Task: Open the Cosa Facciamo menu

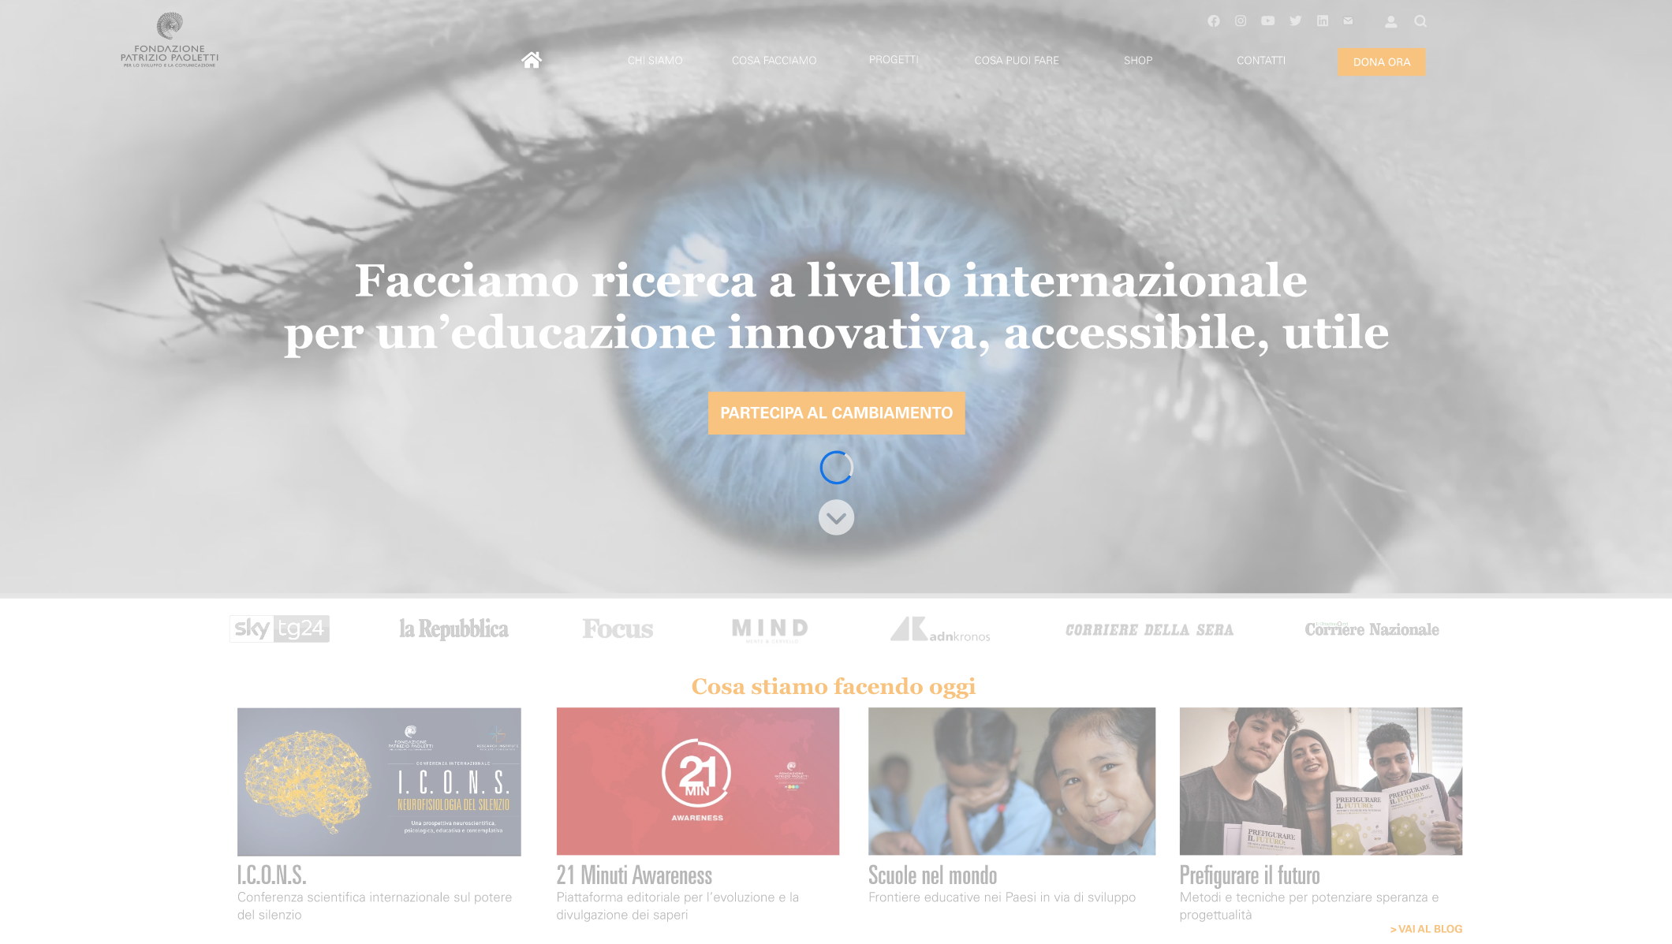Action: coord(774,61)
